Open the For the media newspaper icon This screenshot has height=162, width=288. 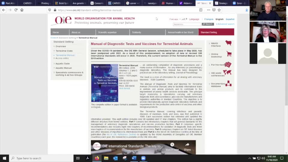tap(228, 64)
